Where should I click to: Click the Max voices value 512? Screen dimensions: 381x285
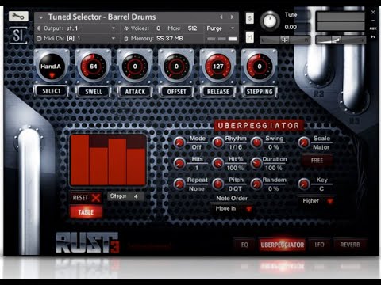192,28
